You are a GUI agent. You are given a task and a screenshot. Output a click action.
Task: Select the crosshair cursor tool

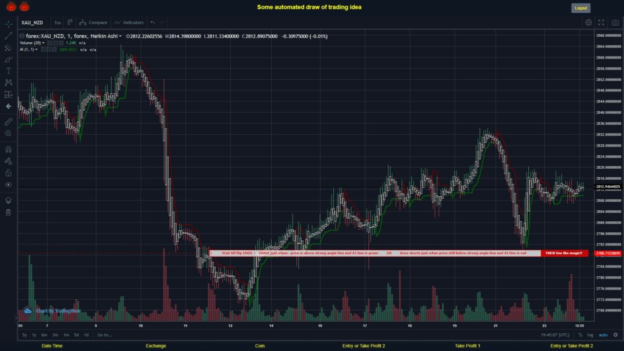click(x=9, y=24)
